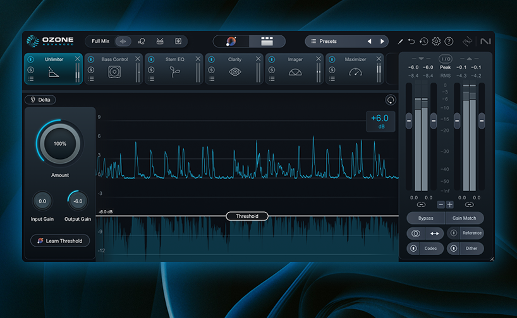Viewport: 517px width, 318px height.
Task: Link the input gain faders
Action: tap(421, 205)
